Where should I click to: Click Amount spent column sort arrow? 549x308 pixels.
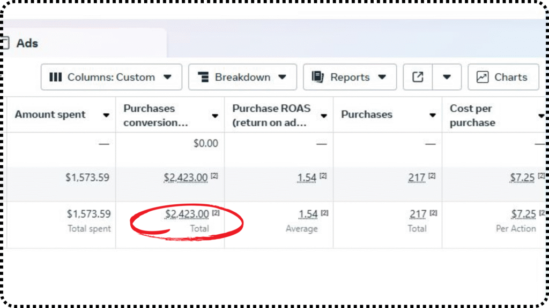tap(106, 115)
